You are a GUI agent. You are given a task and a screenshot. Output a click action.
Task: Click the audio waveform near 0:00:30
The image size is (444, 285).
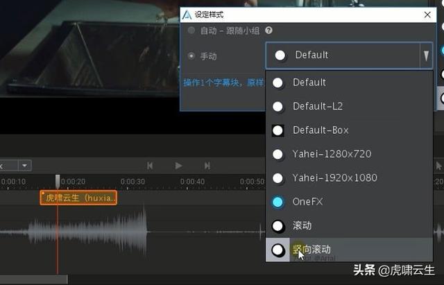pos(133,232)
